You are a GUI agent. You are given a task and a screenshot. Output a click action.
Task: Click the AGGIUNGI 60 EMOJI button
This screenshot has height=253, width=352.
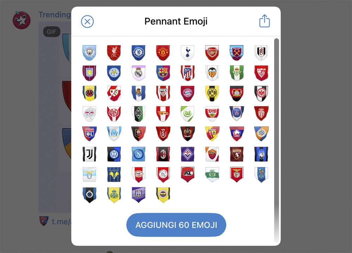(176, 225)
